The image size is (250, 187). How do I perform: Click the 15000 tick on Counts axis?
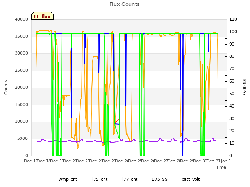21,104
